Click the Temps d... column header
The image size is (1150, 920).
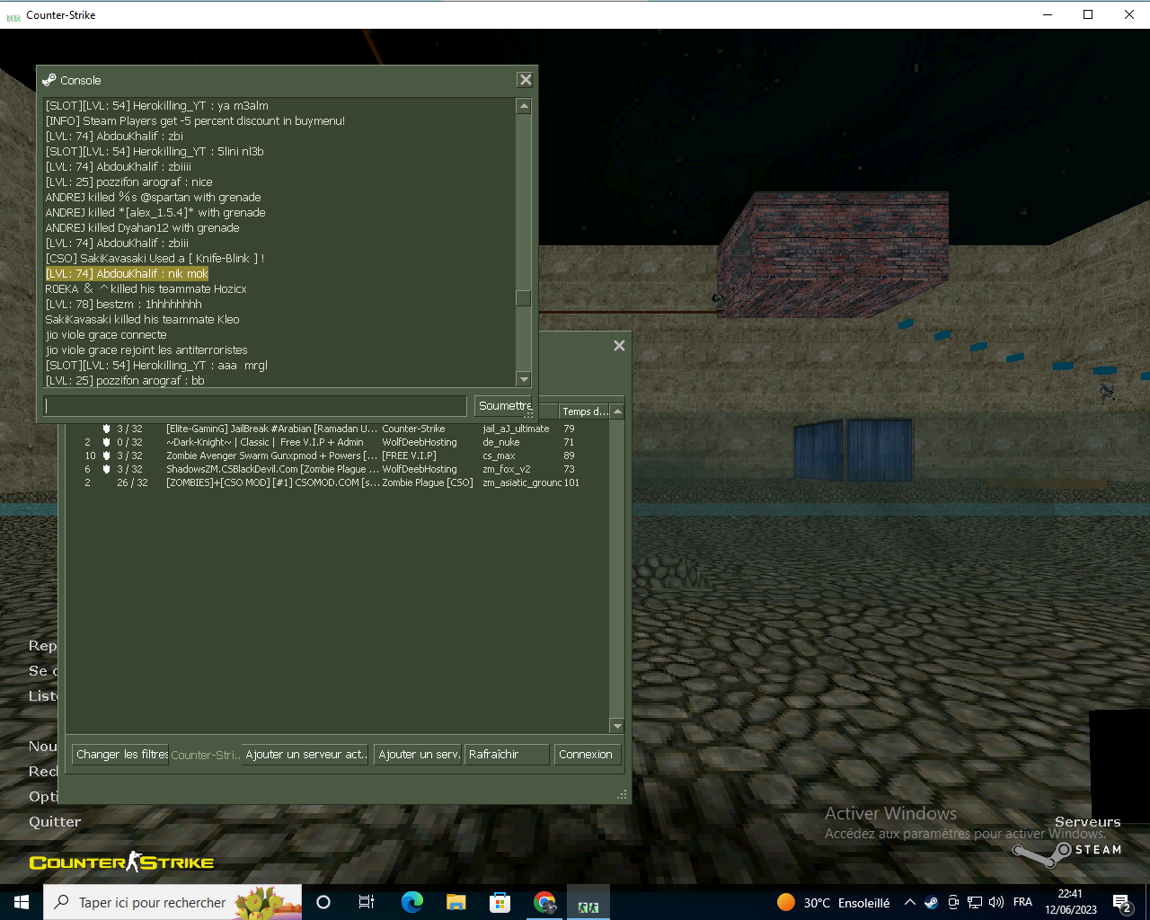click(584, 411)
